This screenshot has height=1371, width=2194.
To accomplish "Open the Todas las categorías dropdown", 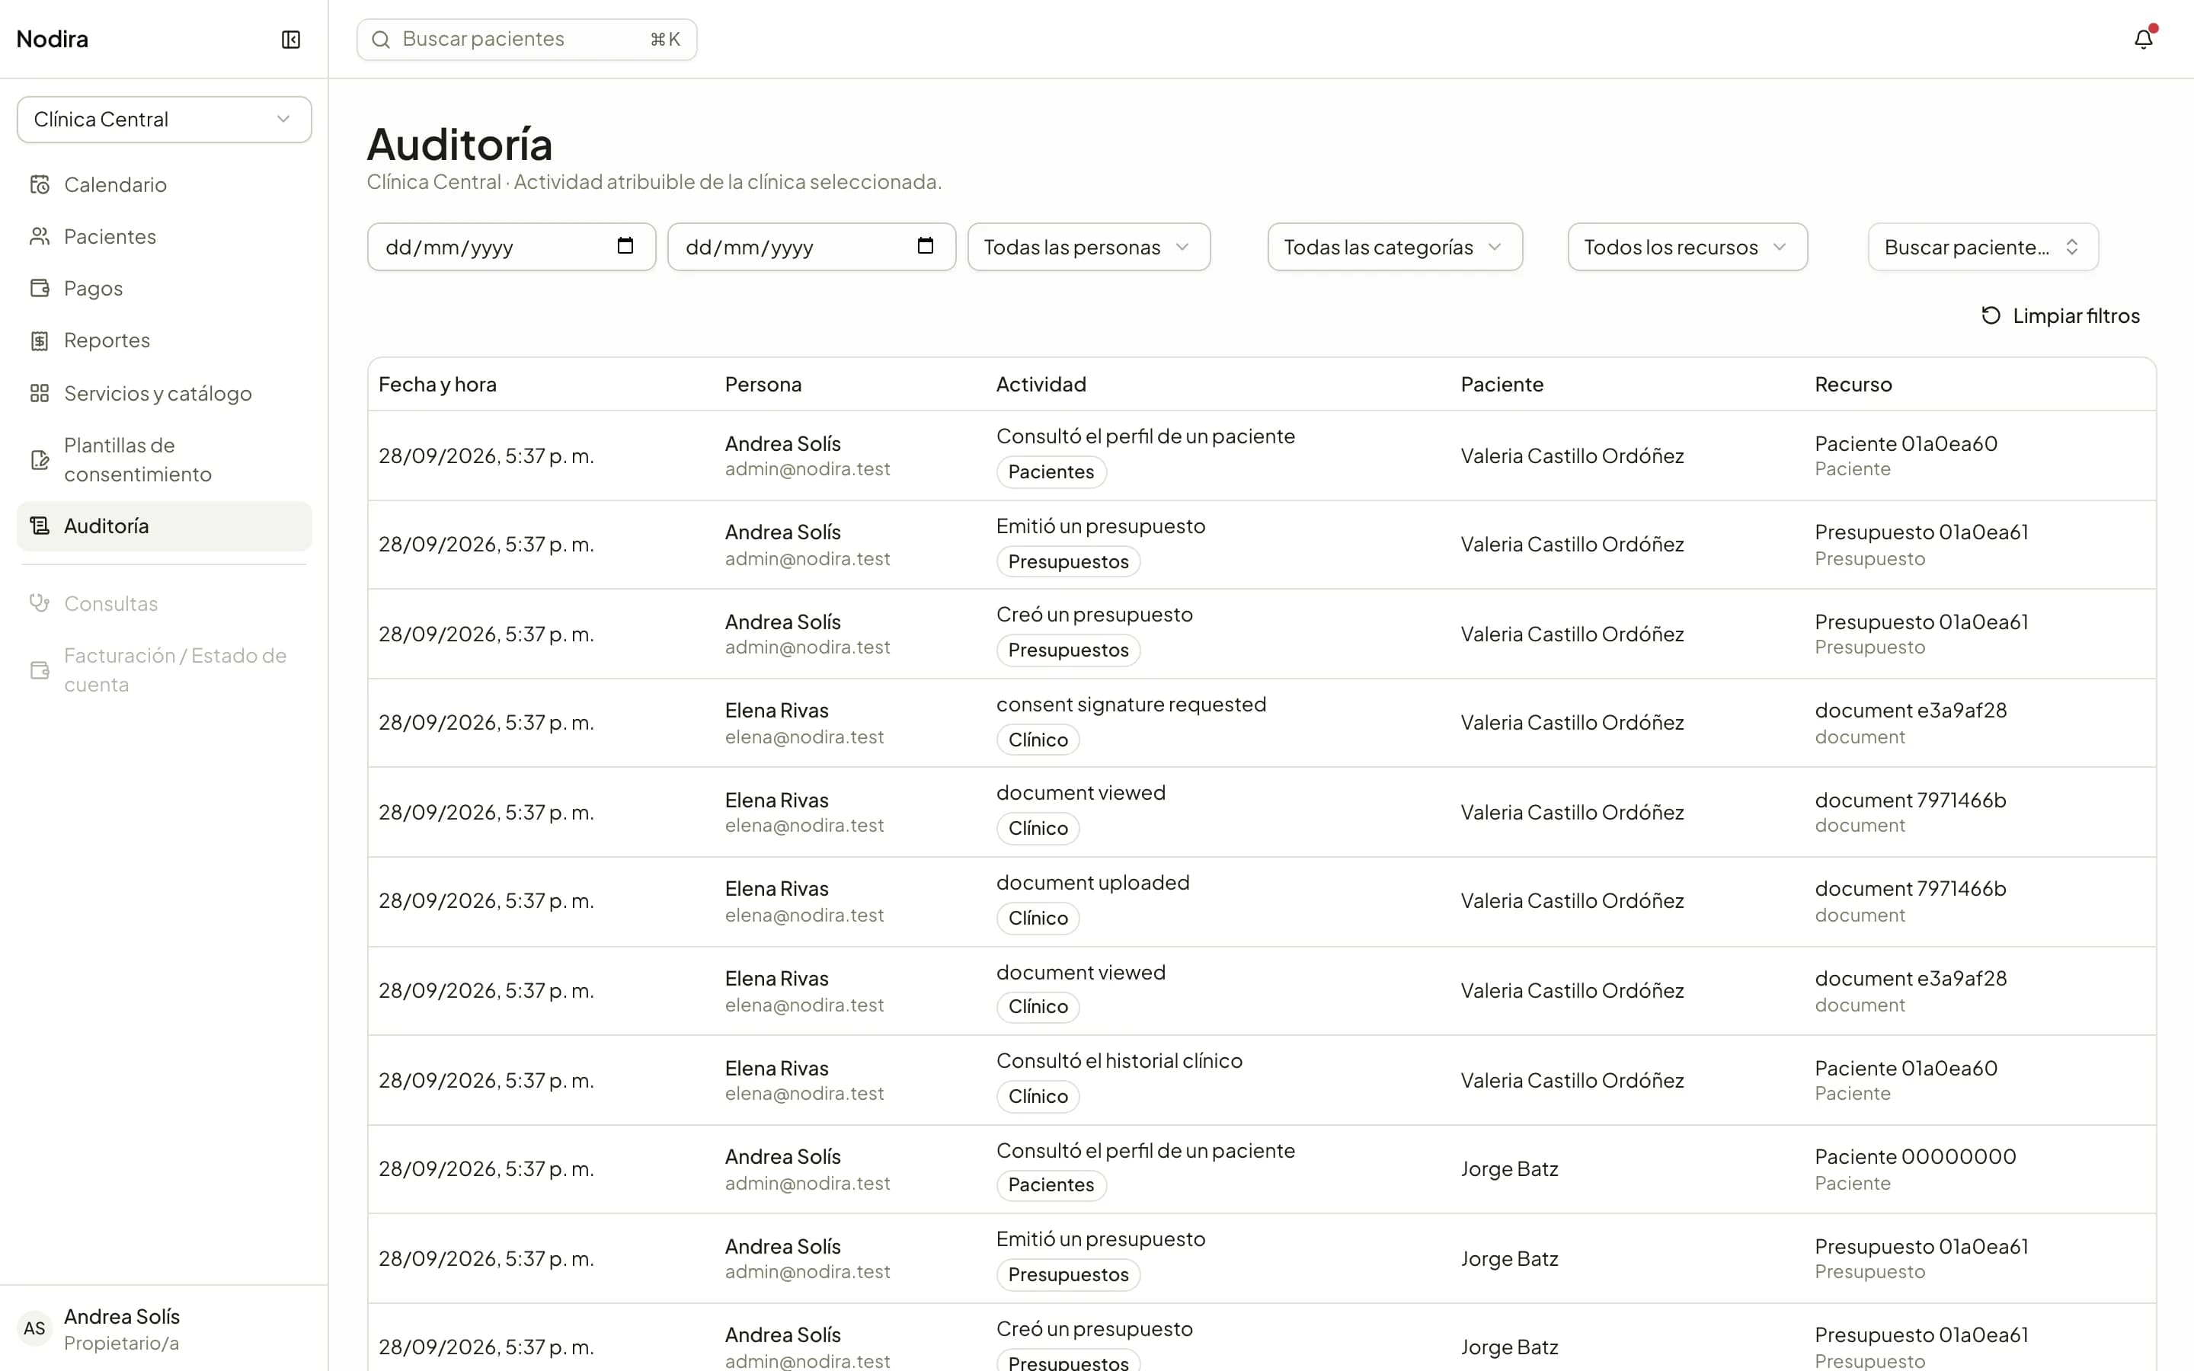I will 1394,247.
